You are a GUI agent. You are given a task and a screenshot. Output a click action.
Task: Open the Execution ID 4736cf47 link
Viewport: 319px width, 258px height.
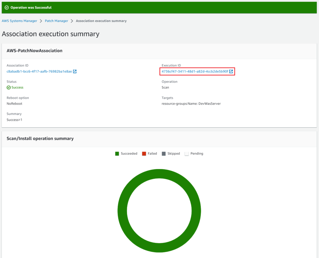(195, 72)
